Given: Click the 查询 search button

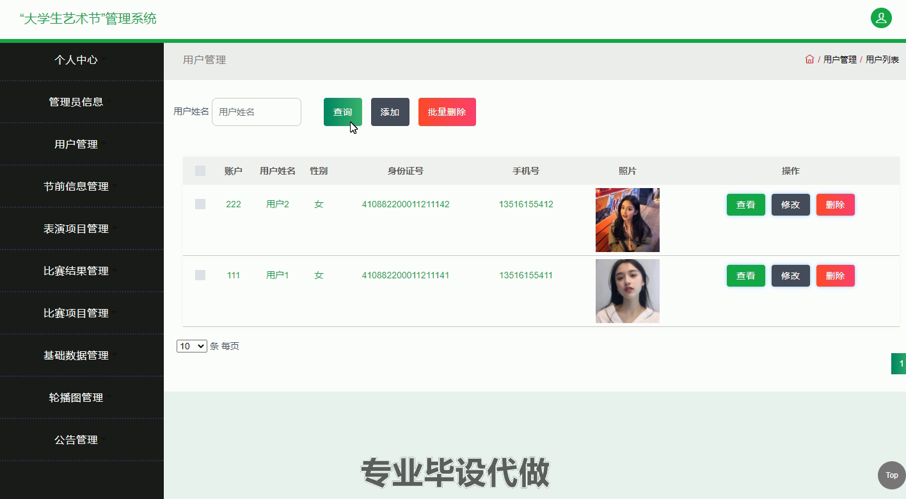Looking at the screenshot, I should tap(343, 112).
